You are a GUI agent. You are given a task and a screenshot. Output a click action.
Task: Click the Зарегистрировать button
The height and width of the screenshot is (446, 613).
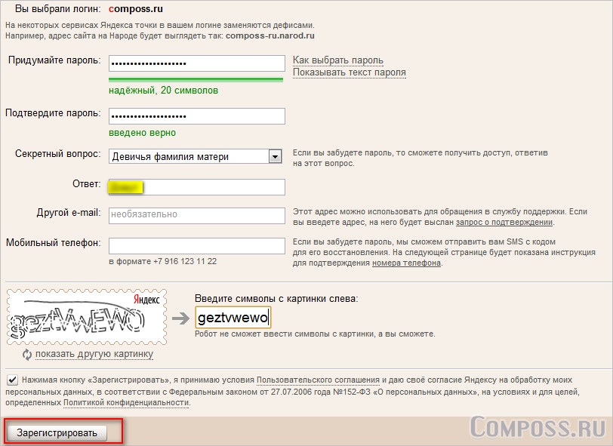tap(57, 432)
